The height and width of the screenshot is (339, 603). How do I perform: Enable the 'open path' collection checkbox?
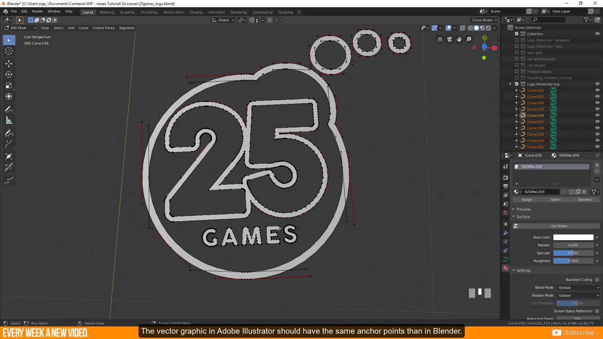(516, 53)
